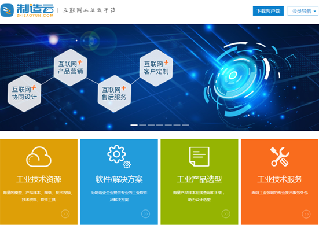The image size is (319, 225).
Task: Jump to the last carousel slide indicator
Action: (x=185, y=125)
